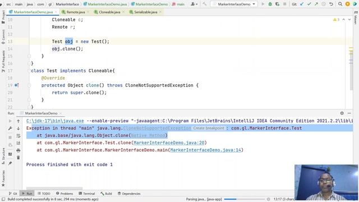Show Git history clock icon
This screenshot has height=202, width=359.
324,4
